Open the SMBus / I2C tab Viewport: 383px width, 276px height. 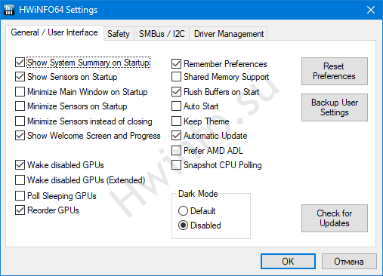(162, 34)
